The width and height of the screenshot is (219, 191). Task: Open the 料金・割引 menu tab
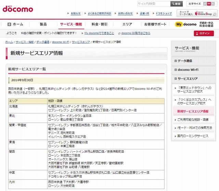[100, 24]
